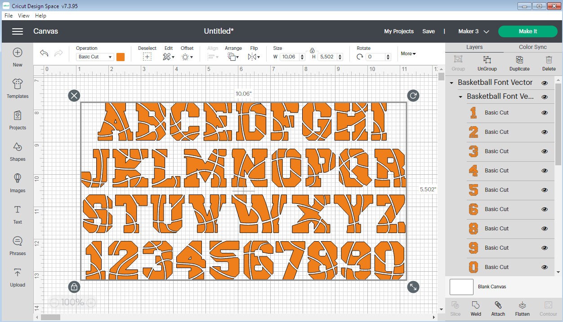Viewport: 563px width, 322px height.
Task: Open the Operation dropdown
Action: click(94, 57)
